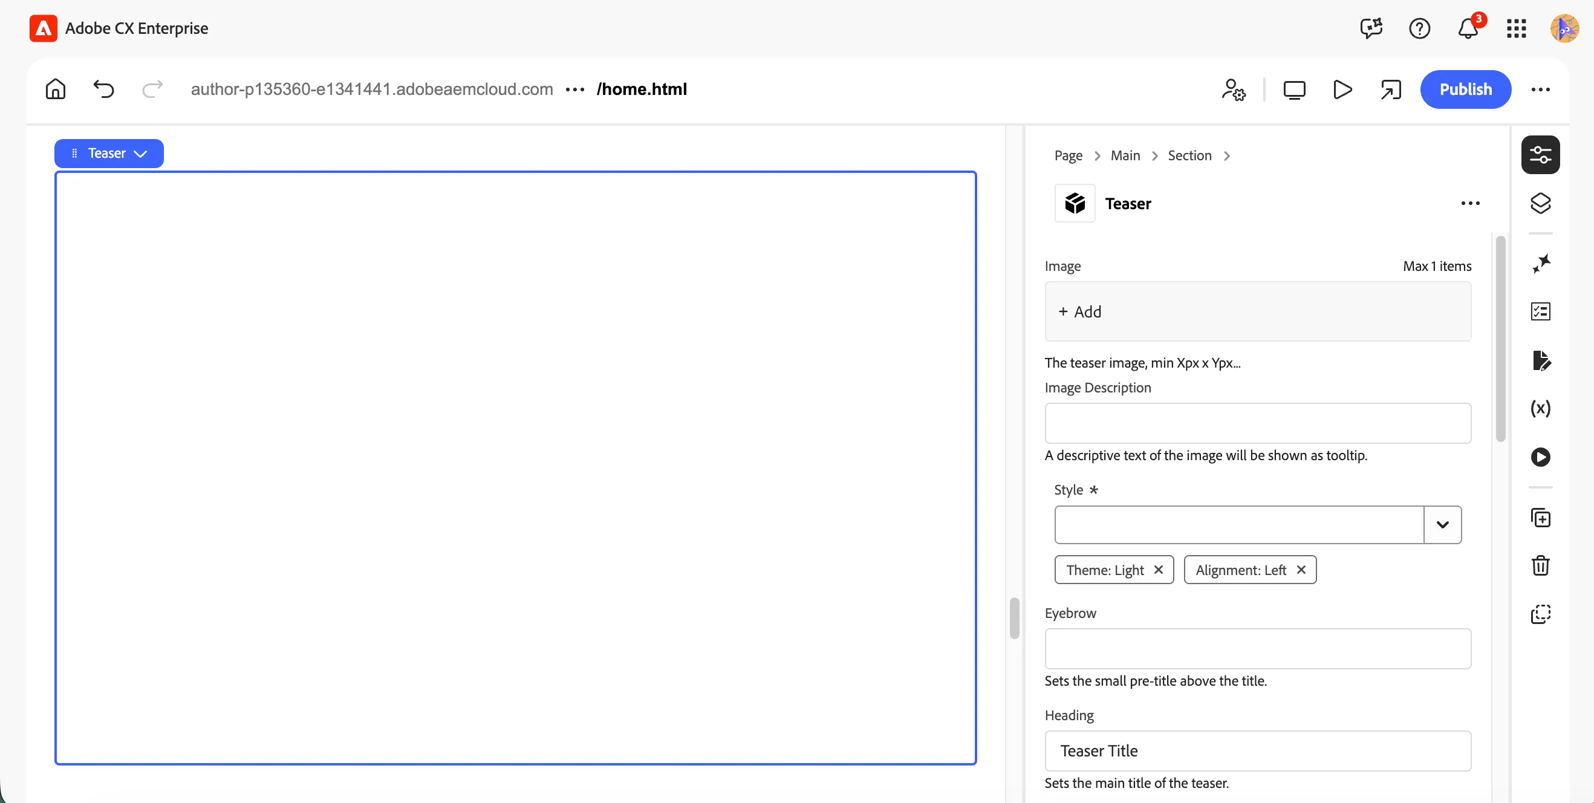Focus the Style combo box field
Image resolution: width=1594 pixels, height=803 pixels.
pos(1239,525)
